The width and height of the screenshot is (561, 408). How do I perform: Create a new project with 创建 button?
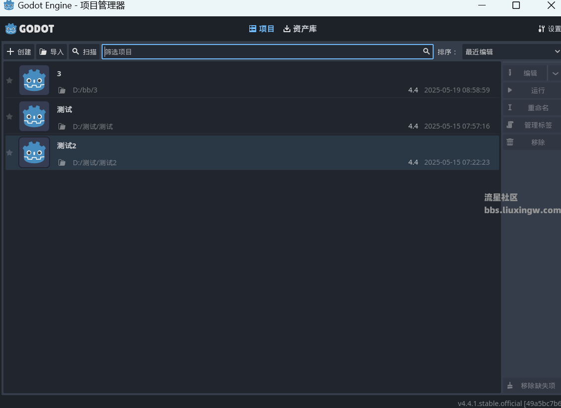(x=19, y=52)
